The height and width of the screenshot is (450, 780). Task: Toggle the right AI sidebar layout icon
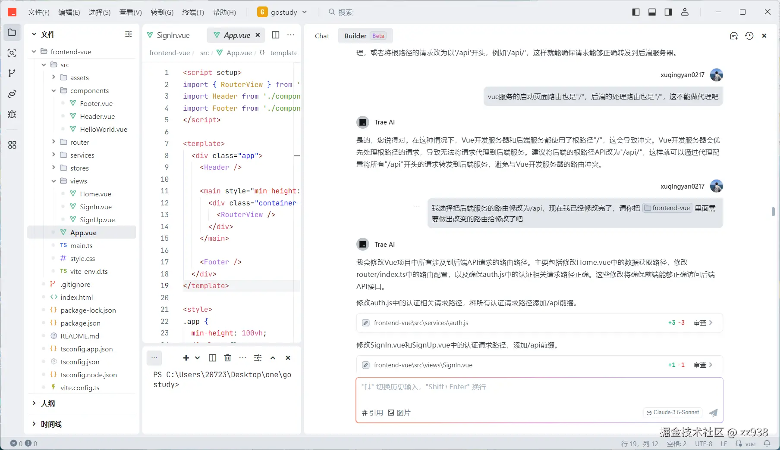[x=668, y=12]
